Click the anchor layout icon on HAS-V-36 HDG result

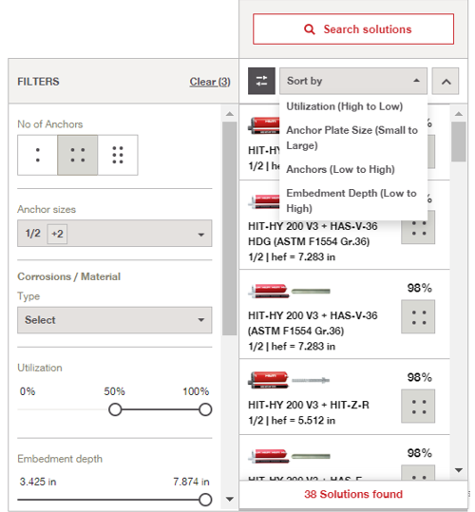(x=418, y=228)
